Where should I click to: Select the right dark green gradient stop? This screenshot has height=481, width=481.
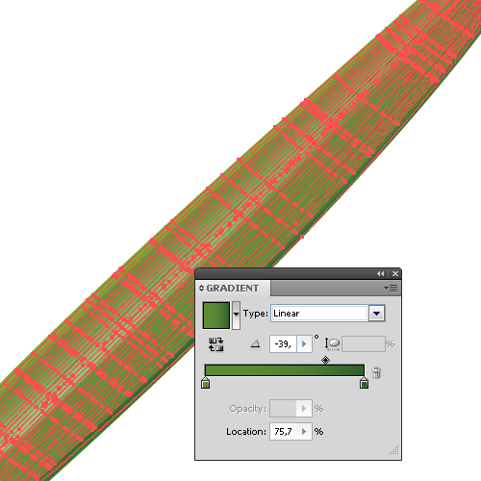(364, 383)
